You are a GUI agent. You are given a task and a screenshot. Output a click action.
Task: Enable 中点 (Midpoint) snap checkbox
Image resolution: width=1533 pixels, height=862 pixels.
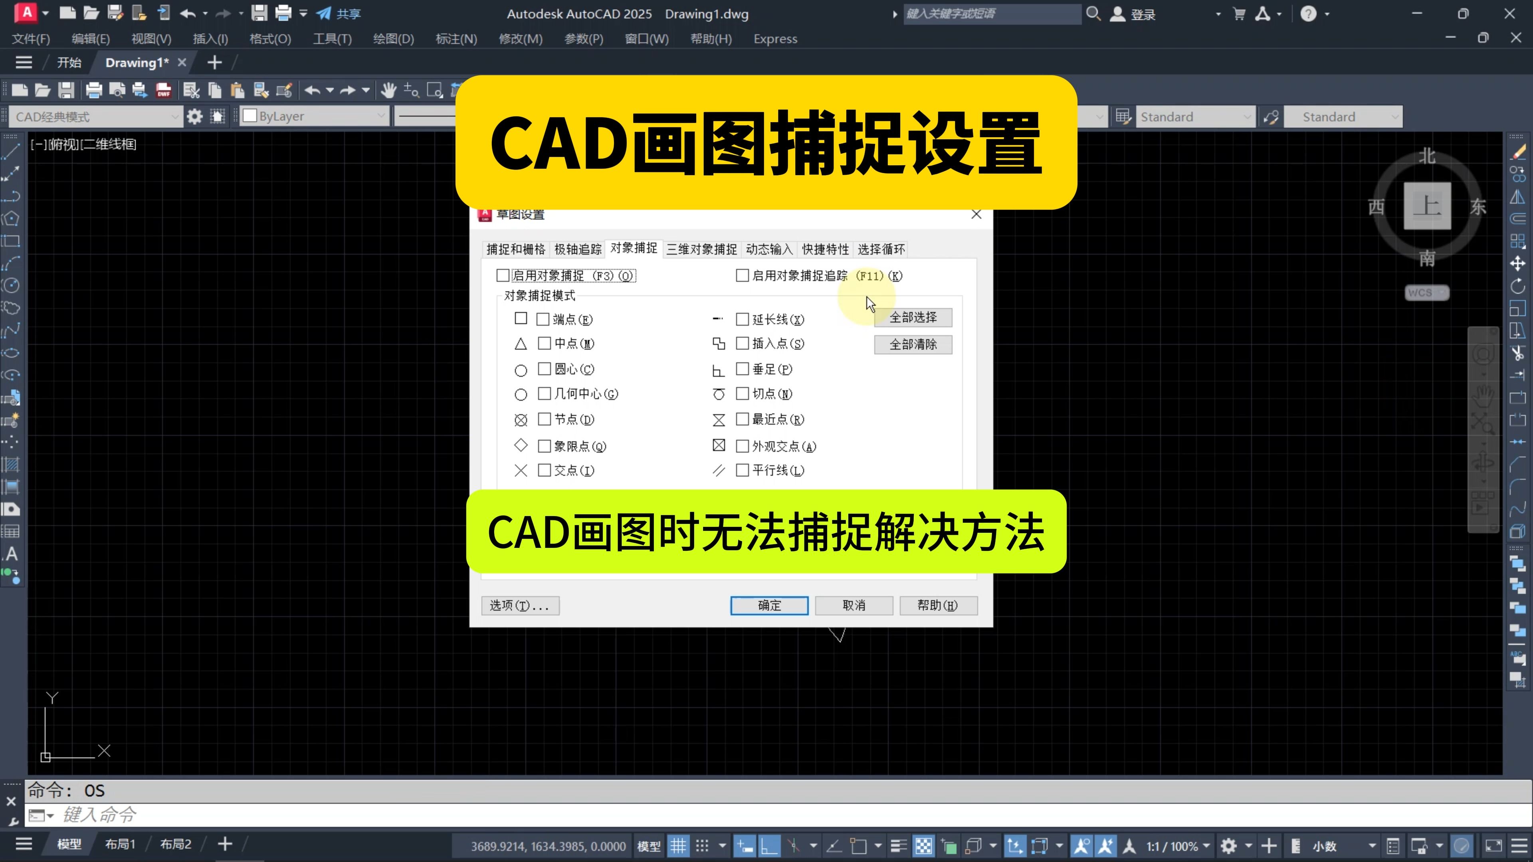pyautogui.click(x=543, y=343)
